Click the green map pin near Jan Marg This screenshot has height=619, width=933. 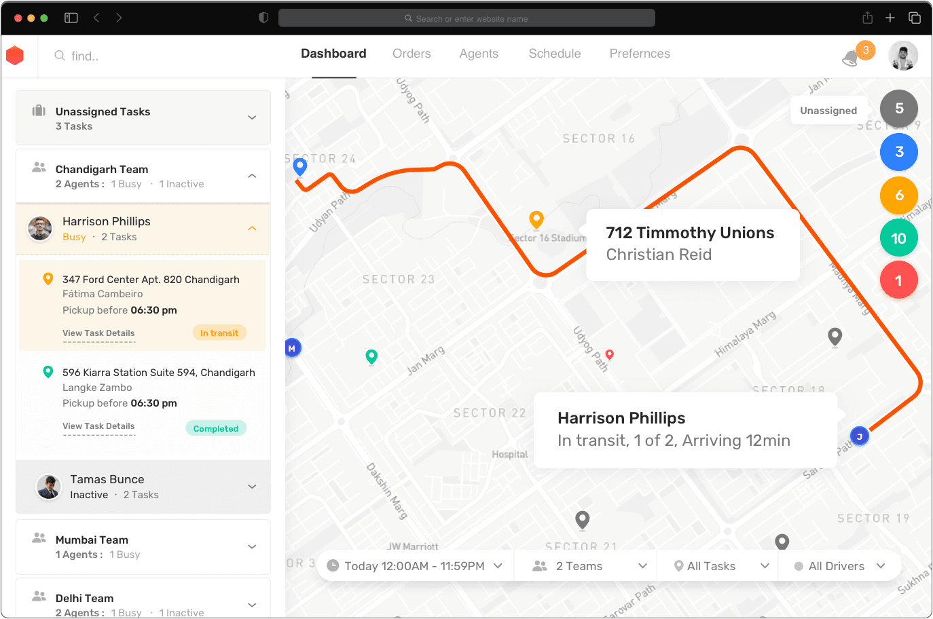coord(371,356)
